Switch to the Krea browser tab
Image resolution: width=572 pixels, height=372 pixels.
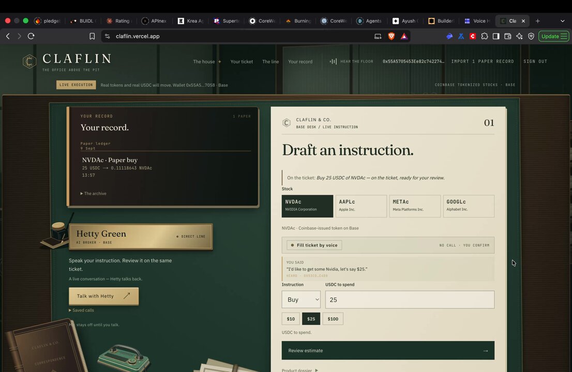191,21
